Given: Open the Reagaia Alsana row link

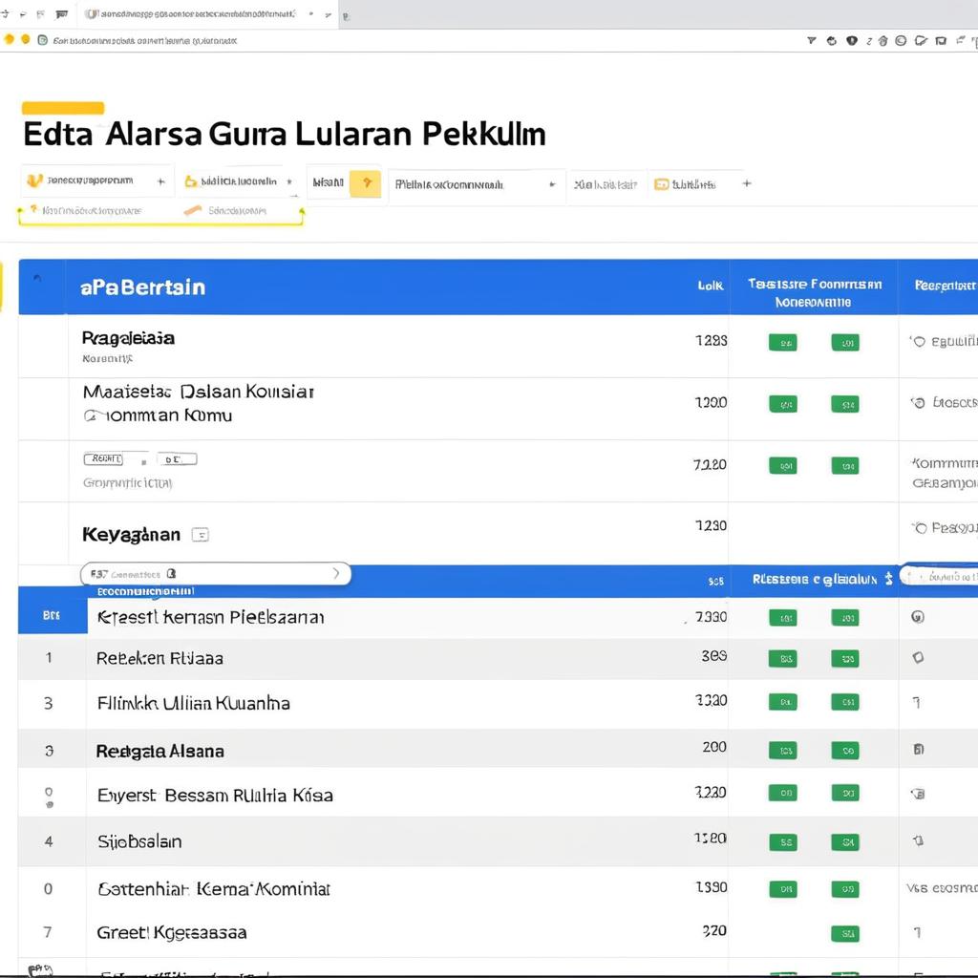Looking at the screenshot, I should coord(159,751).
